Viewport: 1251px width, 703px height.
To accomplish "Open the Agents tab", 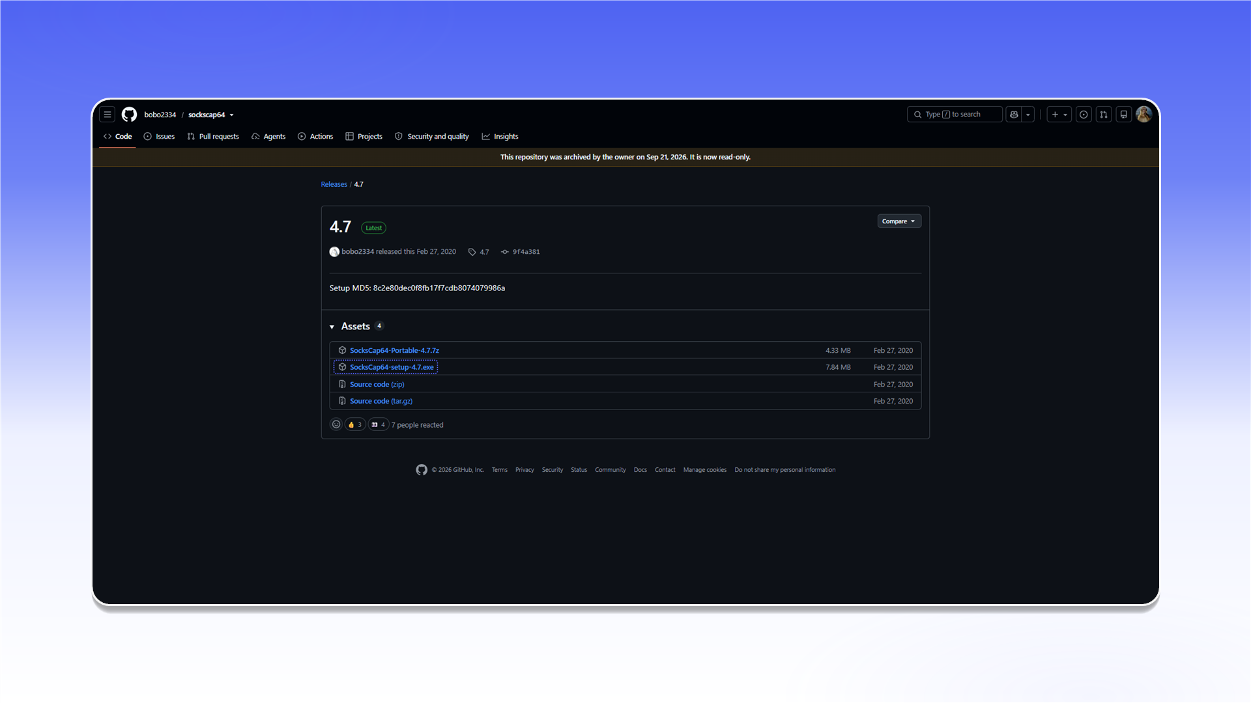I will (268, 137).
